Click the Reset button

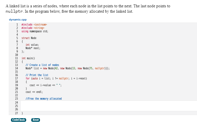click(35, 120)
